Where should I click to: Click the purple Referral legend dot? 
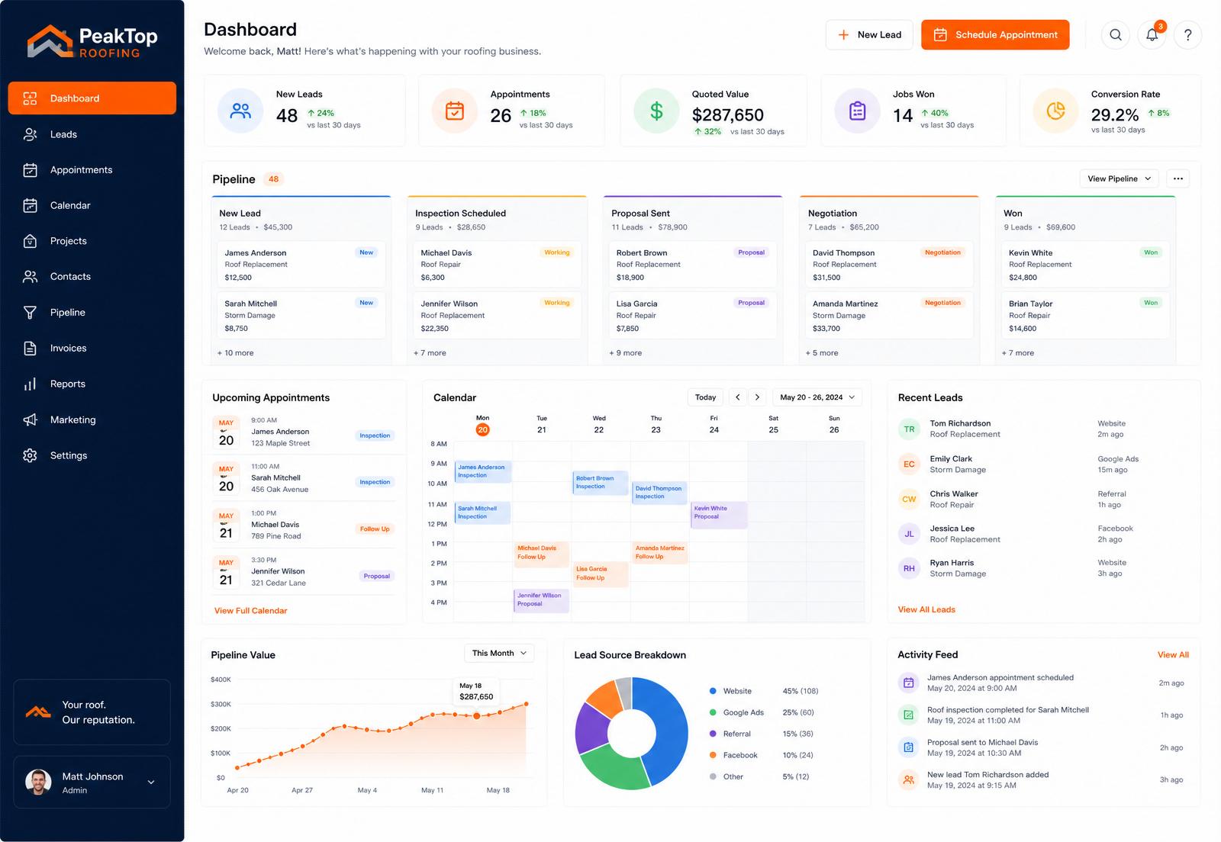713,734
